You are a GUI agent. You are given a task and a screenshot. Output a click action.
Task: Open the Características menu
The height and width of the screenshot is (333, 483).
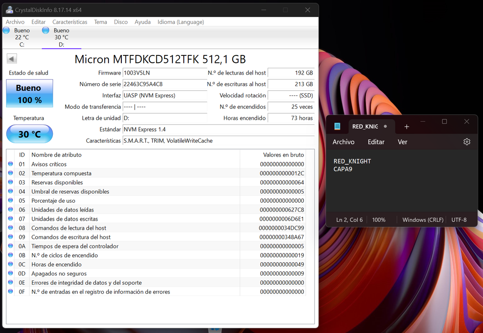pyautogui.click(x=69, y=22)
